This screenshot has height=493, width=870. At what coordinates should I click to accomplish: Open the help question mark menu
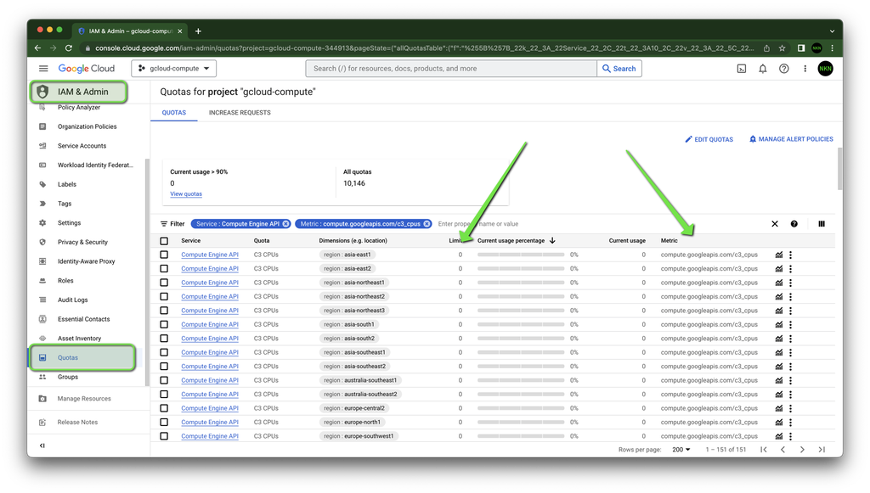784,69
